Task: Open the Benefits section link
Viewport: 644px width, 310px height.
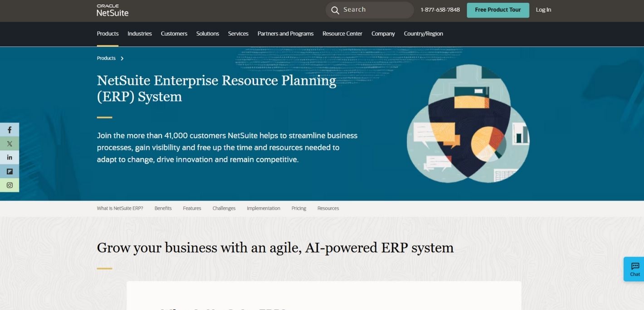Action: (x=163, y=208)
